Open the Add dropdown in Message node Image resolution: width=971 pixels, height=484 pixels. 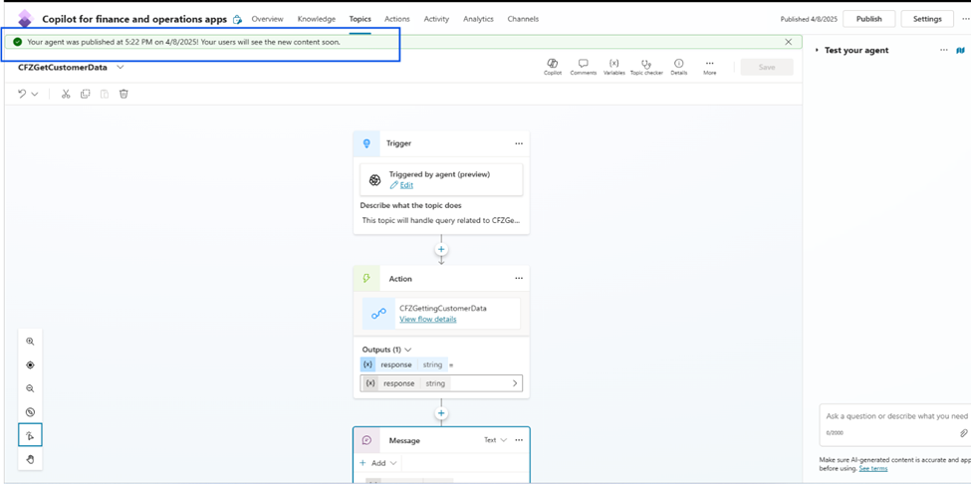tap(379, 463)
